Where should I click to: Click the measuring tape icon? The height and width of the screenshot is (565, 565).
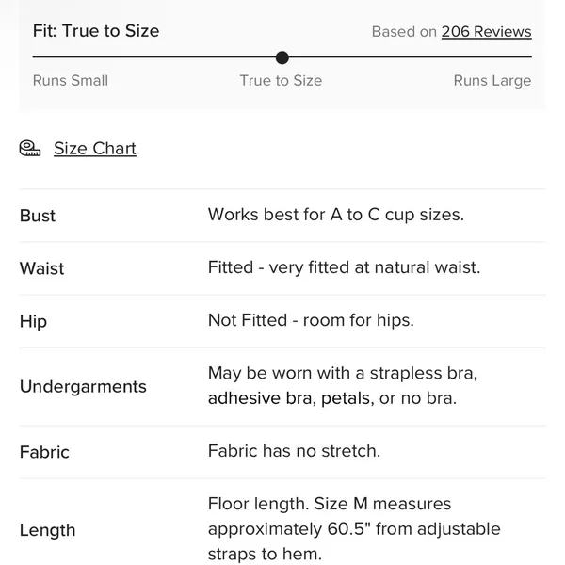(x=30, y=148)
